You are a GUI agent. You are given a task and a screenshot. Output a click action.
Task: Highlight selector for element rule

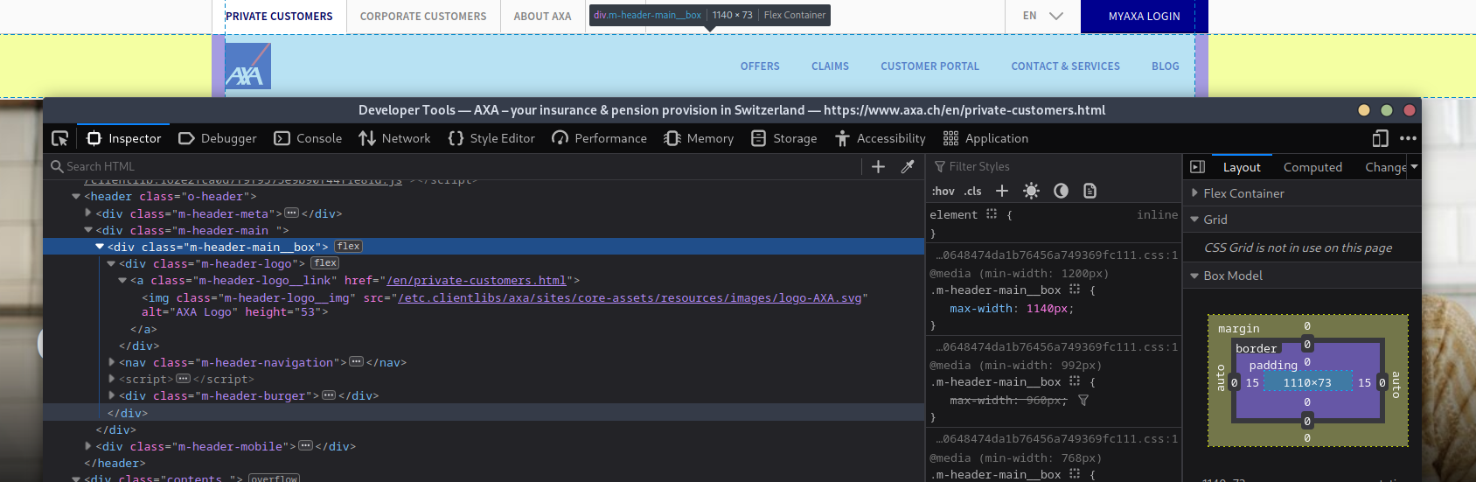(x=992, y=213)
